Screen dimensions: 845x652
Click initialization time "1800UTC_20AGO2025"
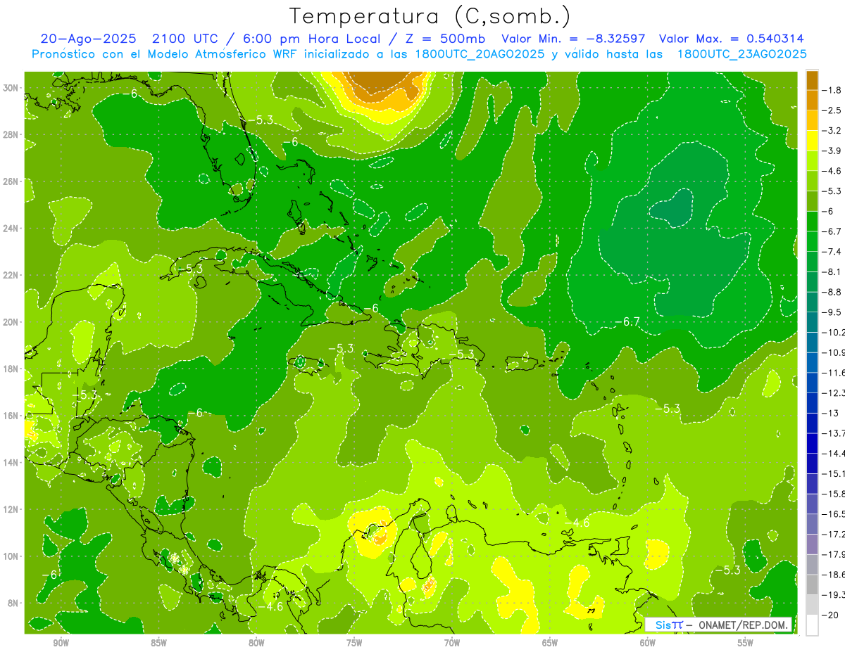pyautogui.click(x=478, y=54)
